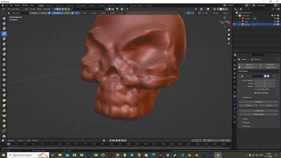Open the Render menu
Image resolution: width=281 pixels, height=158 pixels.
point(18,5)
